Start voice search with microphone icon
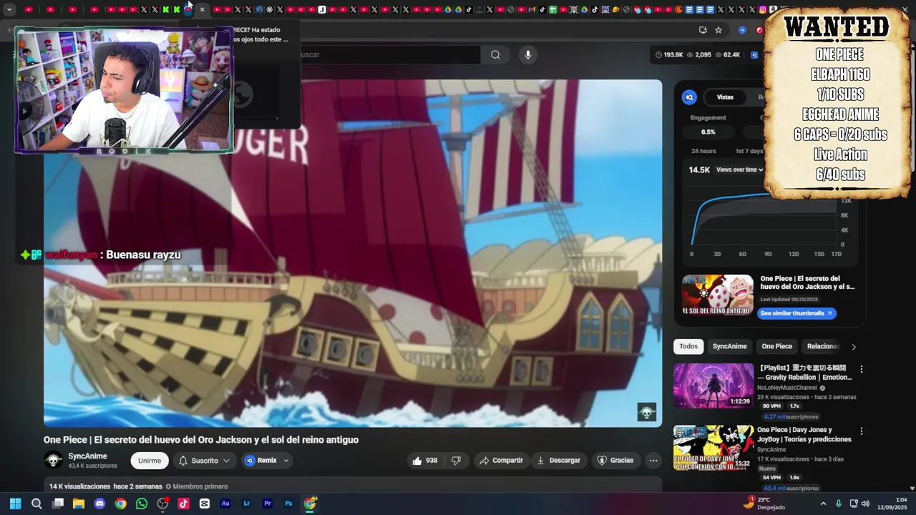Image resolution: width=916 pixels, height=515 pixels. [x=528, y=55]
